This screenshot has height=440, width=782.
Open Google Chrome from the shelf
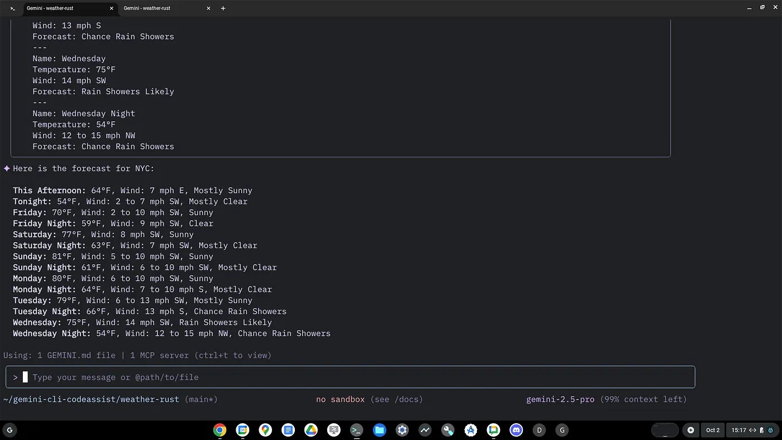pos(220,430)
